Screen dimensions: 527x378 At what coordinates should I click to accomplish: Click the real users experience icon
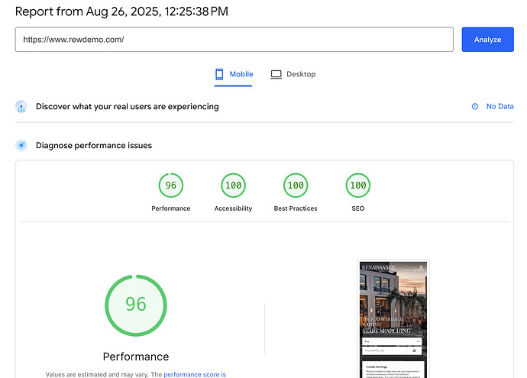pos(21,107)
